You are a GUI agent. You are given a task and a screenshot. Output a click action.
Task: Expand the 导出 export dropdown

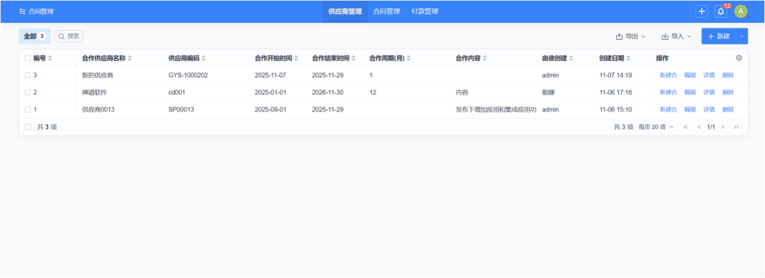click(x=631, y=36)
